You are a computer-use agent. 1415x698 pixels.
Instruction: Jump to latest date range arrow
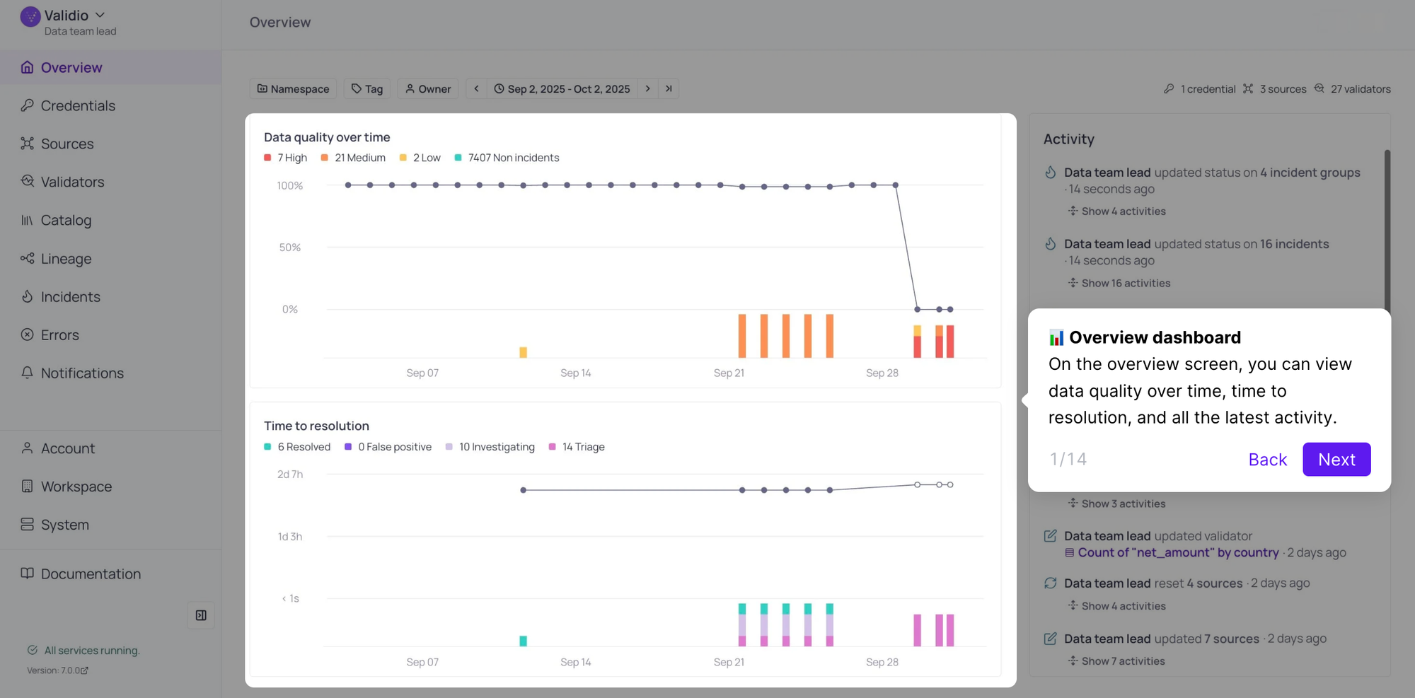(x=669, y=88)
